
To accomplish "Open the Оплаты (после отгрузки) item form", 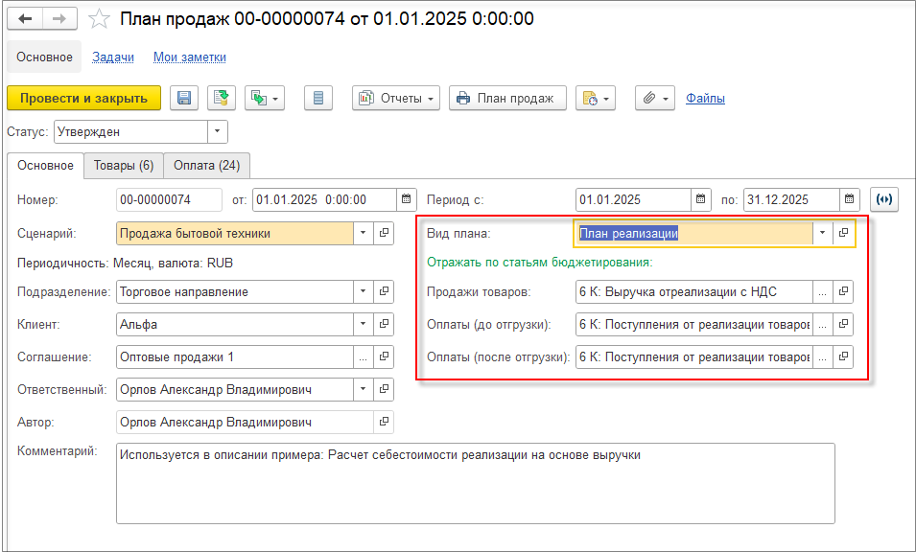I will click(x=843, y=356).
